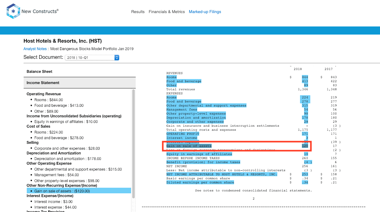Screen dimensions: 380x212
Task: Switch to Financials & Metrics tab
Action: pos(167,12)
